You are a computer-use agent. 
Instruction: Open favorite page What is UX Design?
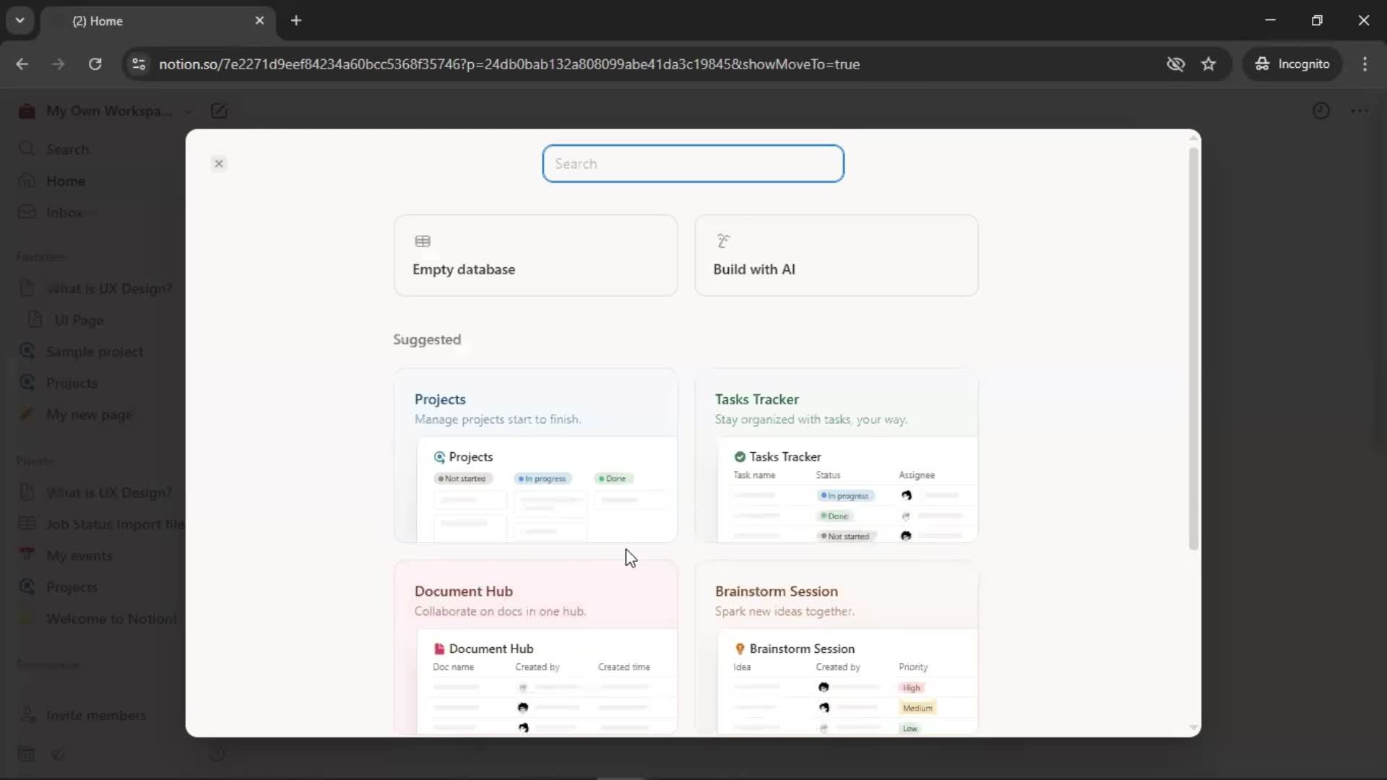109,289
